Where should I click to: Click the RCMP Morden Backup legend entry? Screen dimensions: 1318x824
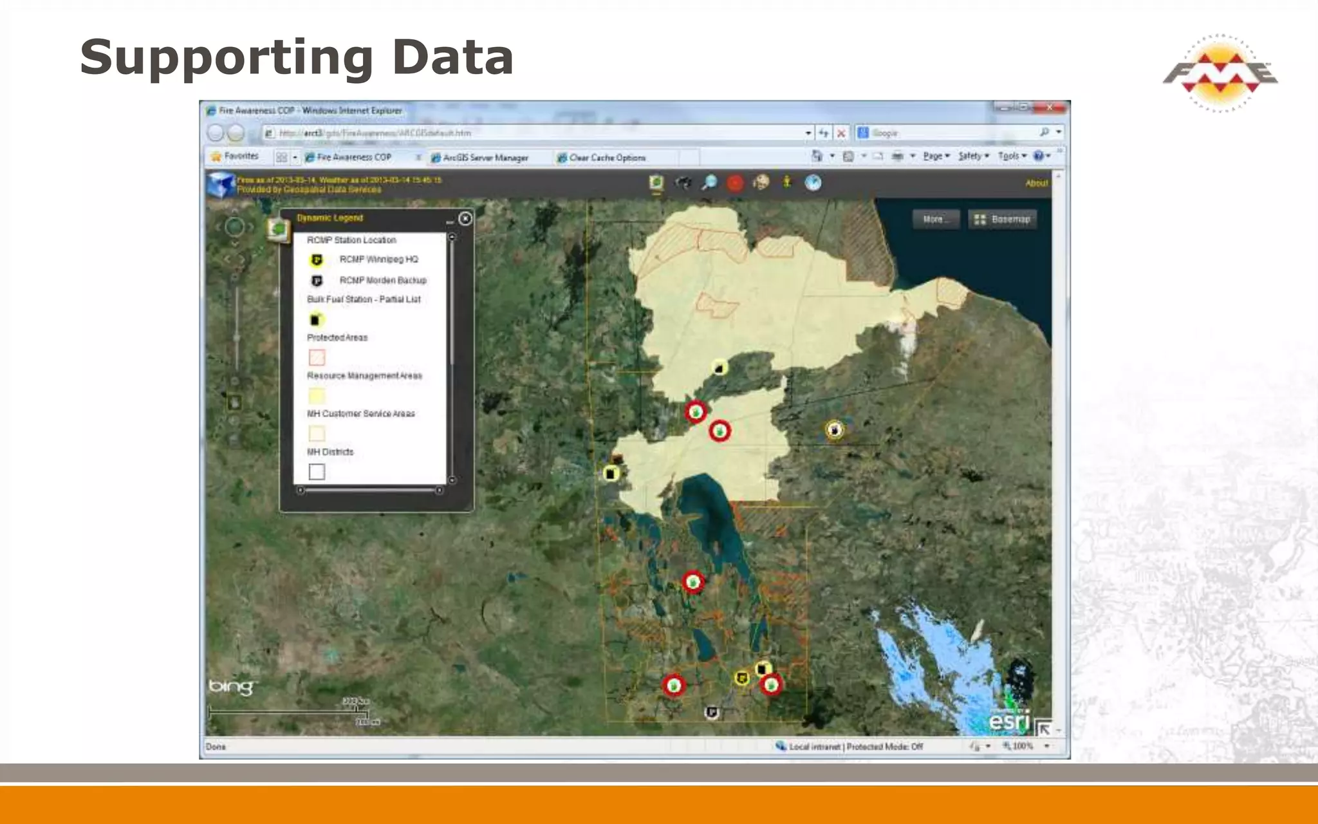click(x=369, y=281)
